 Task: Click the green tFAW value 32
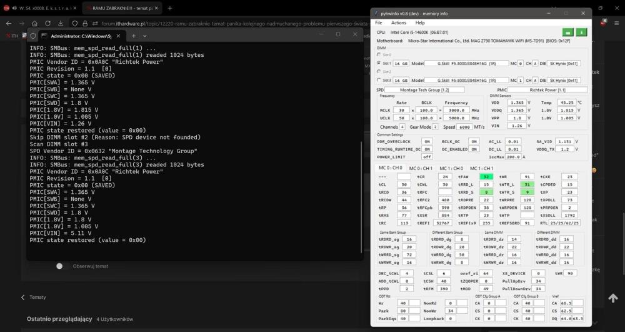[x=486, y=176]
